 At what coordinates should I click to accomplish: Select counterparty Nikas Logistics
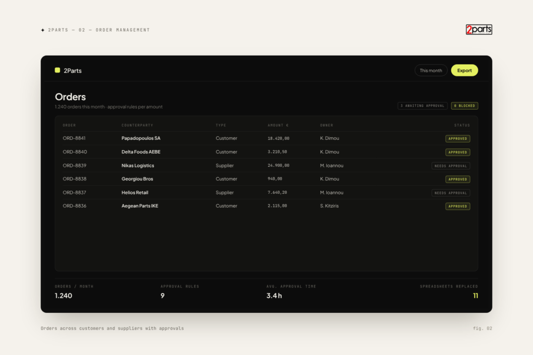[x=137, y=165]
